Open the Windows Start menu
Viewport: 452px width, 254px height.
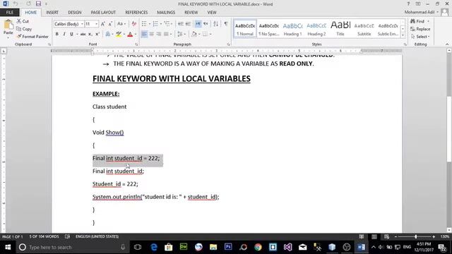pyautogui.click(x=8, y=247)
